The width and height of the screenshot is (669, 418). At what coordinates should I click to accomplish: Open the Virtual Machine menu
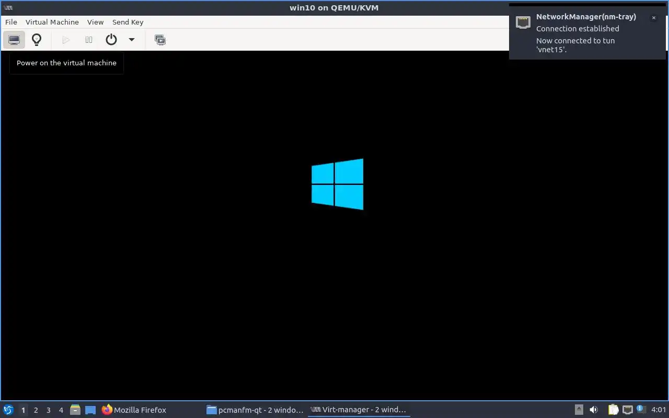coord(52,22)
